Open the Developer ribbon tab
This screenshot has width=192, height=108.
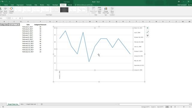pos(55,5)
